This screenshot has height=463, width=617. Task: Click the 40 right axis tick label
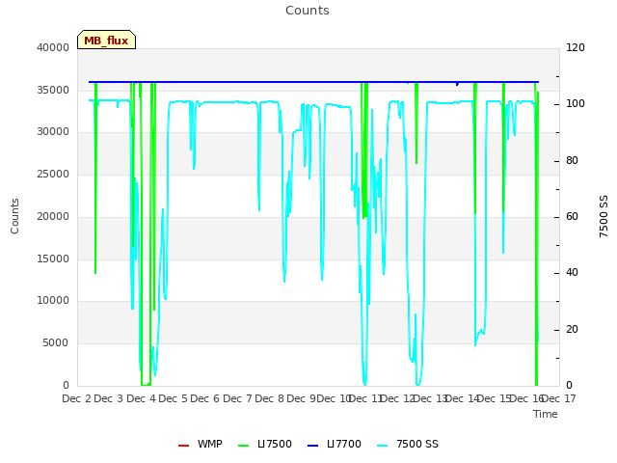click(572, 272)
